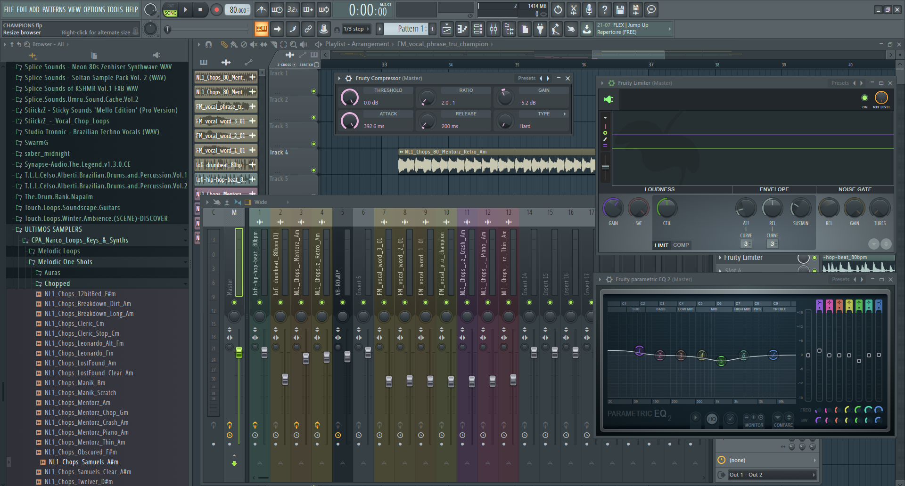Expand the Auras folder in browser
Image resolution: width=905 pixels, height=486 pixels.
coord(52,273)
